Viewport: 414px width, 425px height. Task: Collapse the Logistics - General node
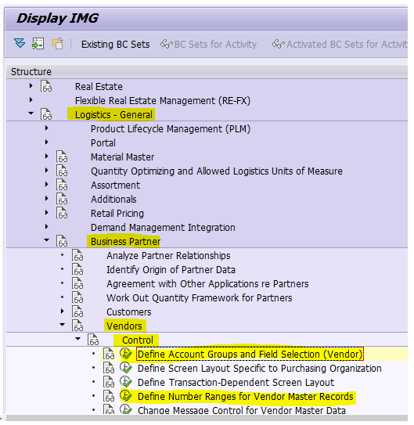tap(31, 113)
